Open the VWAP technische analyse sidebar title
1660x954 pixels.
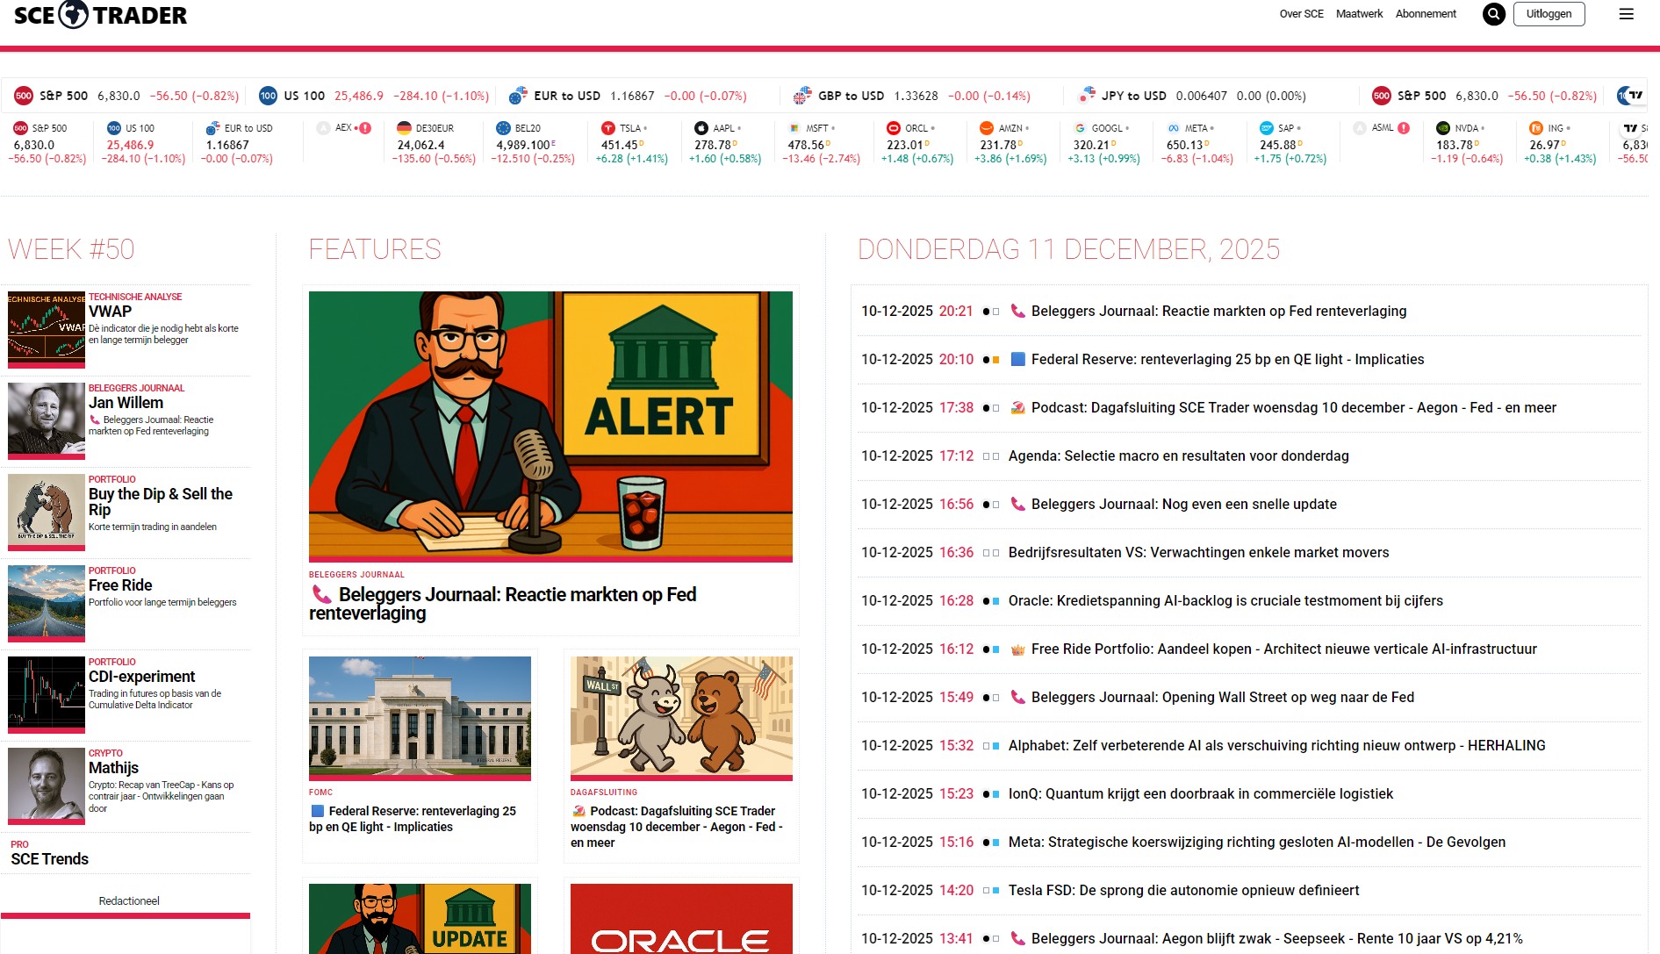coord(110,312)
